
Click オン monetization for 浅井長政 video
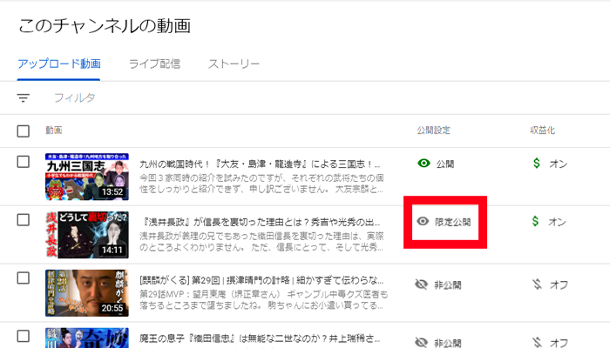pos(557,222)
